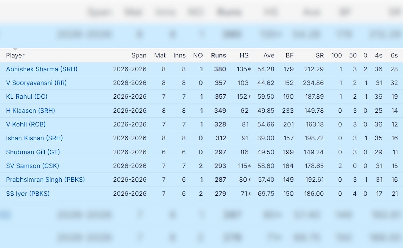Click the SR column header
The width and height of the screenshot is (403, 248).
click(319, 56)
